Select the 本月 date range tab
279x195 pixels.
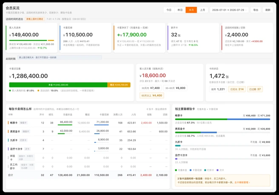191,10
